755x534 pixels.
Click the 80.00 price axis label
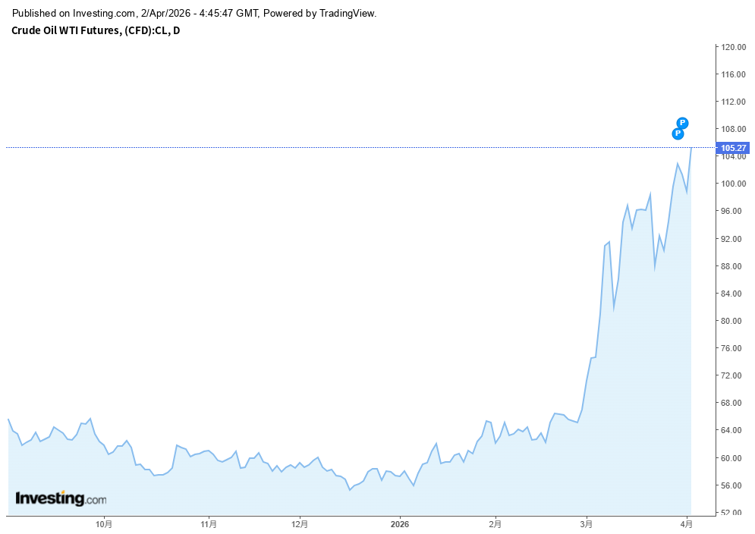click(x=733, y=321)
